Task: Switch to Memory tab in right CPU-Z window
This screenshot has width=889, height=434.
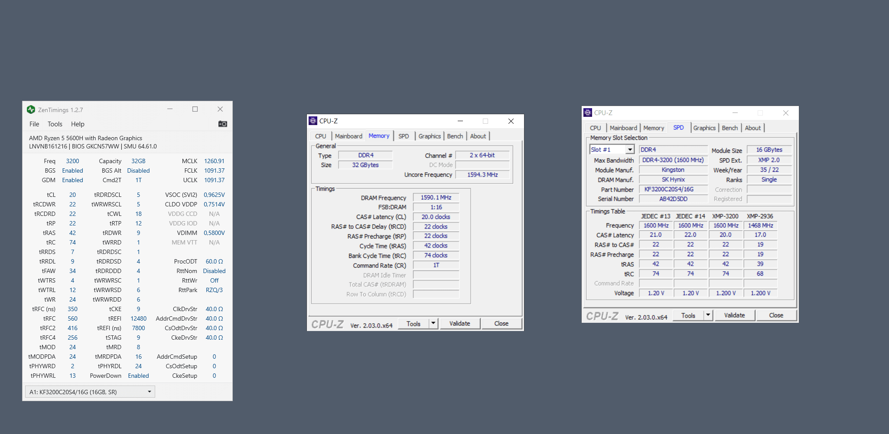Action: point(654,128)
